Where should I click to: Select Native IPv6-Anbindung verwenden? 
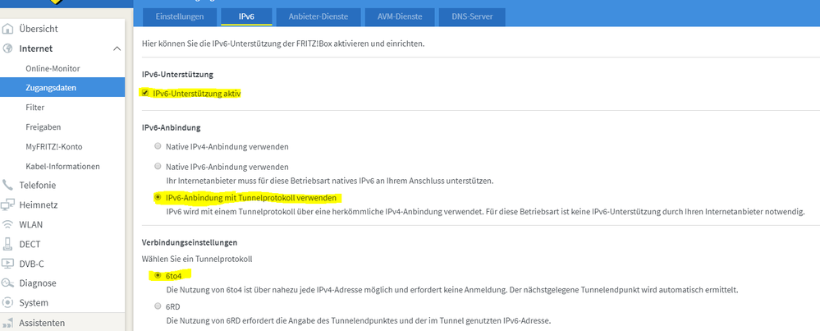point(158,166)
